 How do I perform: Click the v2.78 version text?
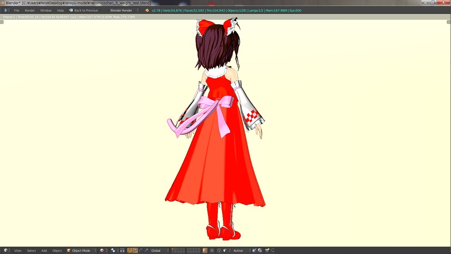tap(156, 10)
